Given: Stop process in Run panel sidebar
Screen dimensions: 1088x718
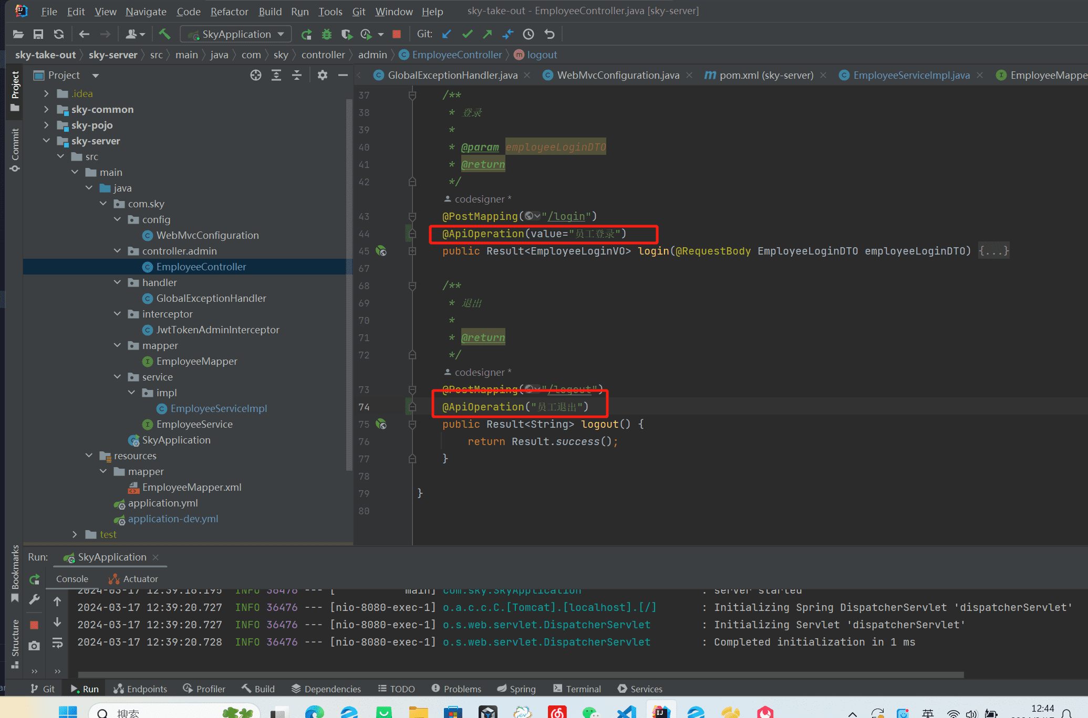Looking at the screenshot, I should point(35,625).
